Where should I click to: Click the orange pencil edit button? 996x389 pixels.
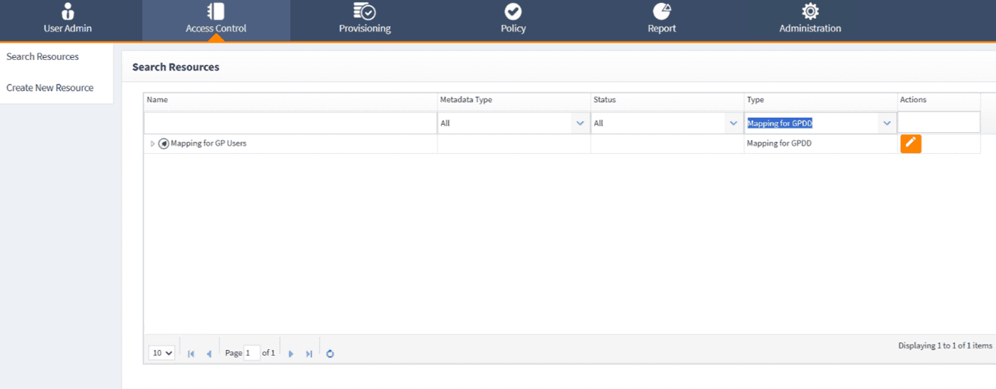click(911, 144)
